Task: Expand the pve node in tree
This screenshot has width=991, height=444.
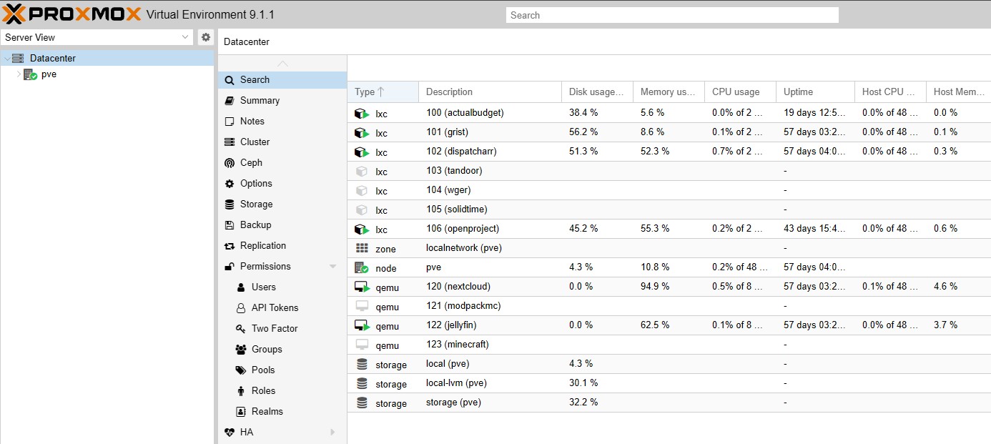Action: [19, 74]
